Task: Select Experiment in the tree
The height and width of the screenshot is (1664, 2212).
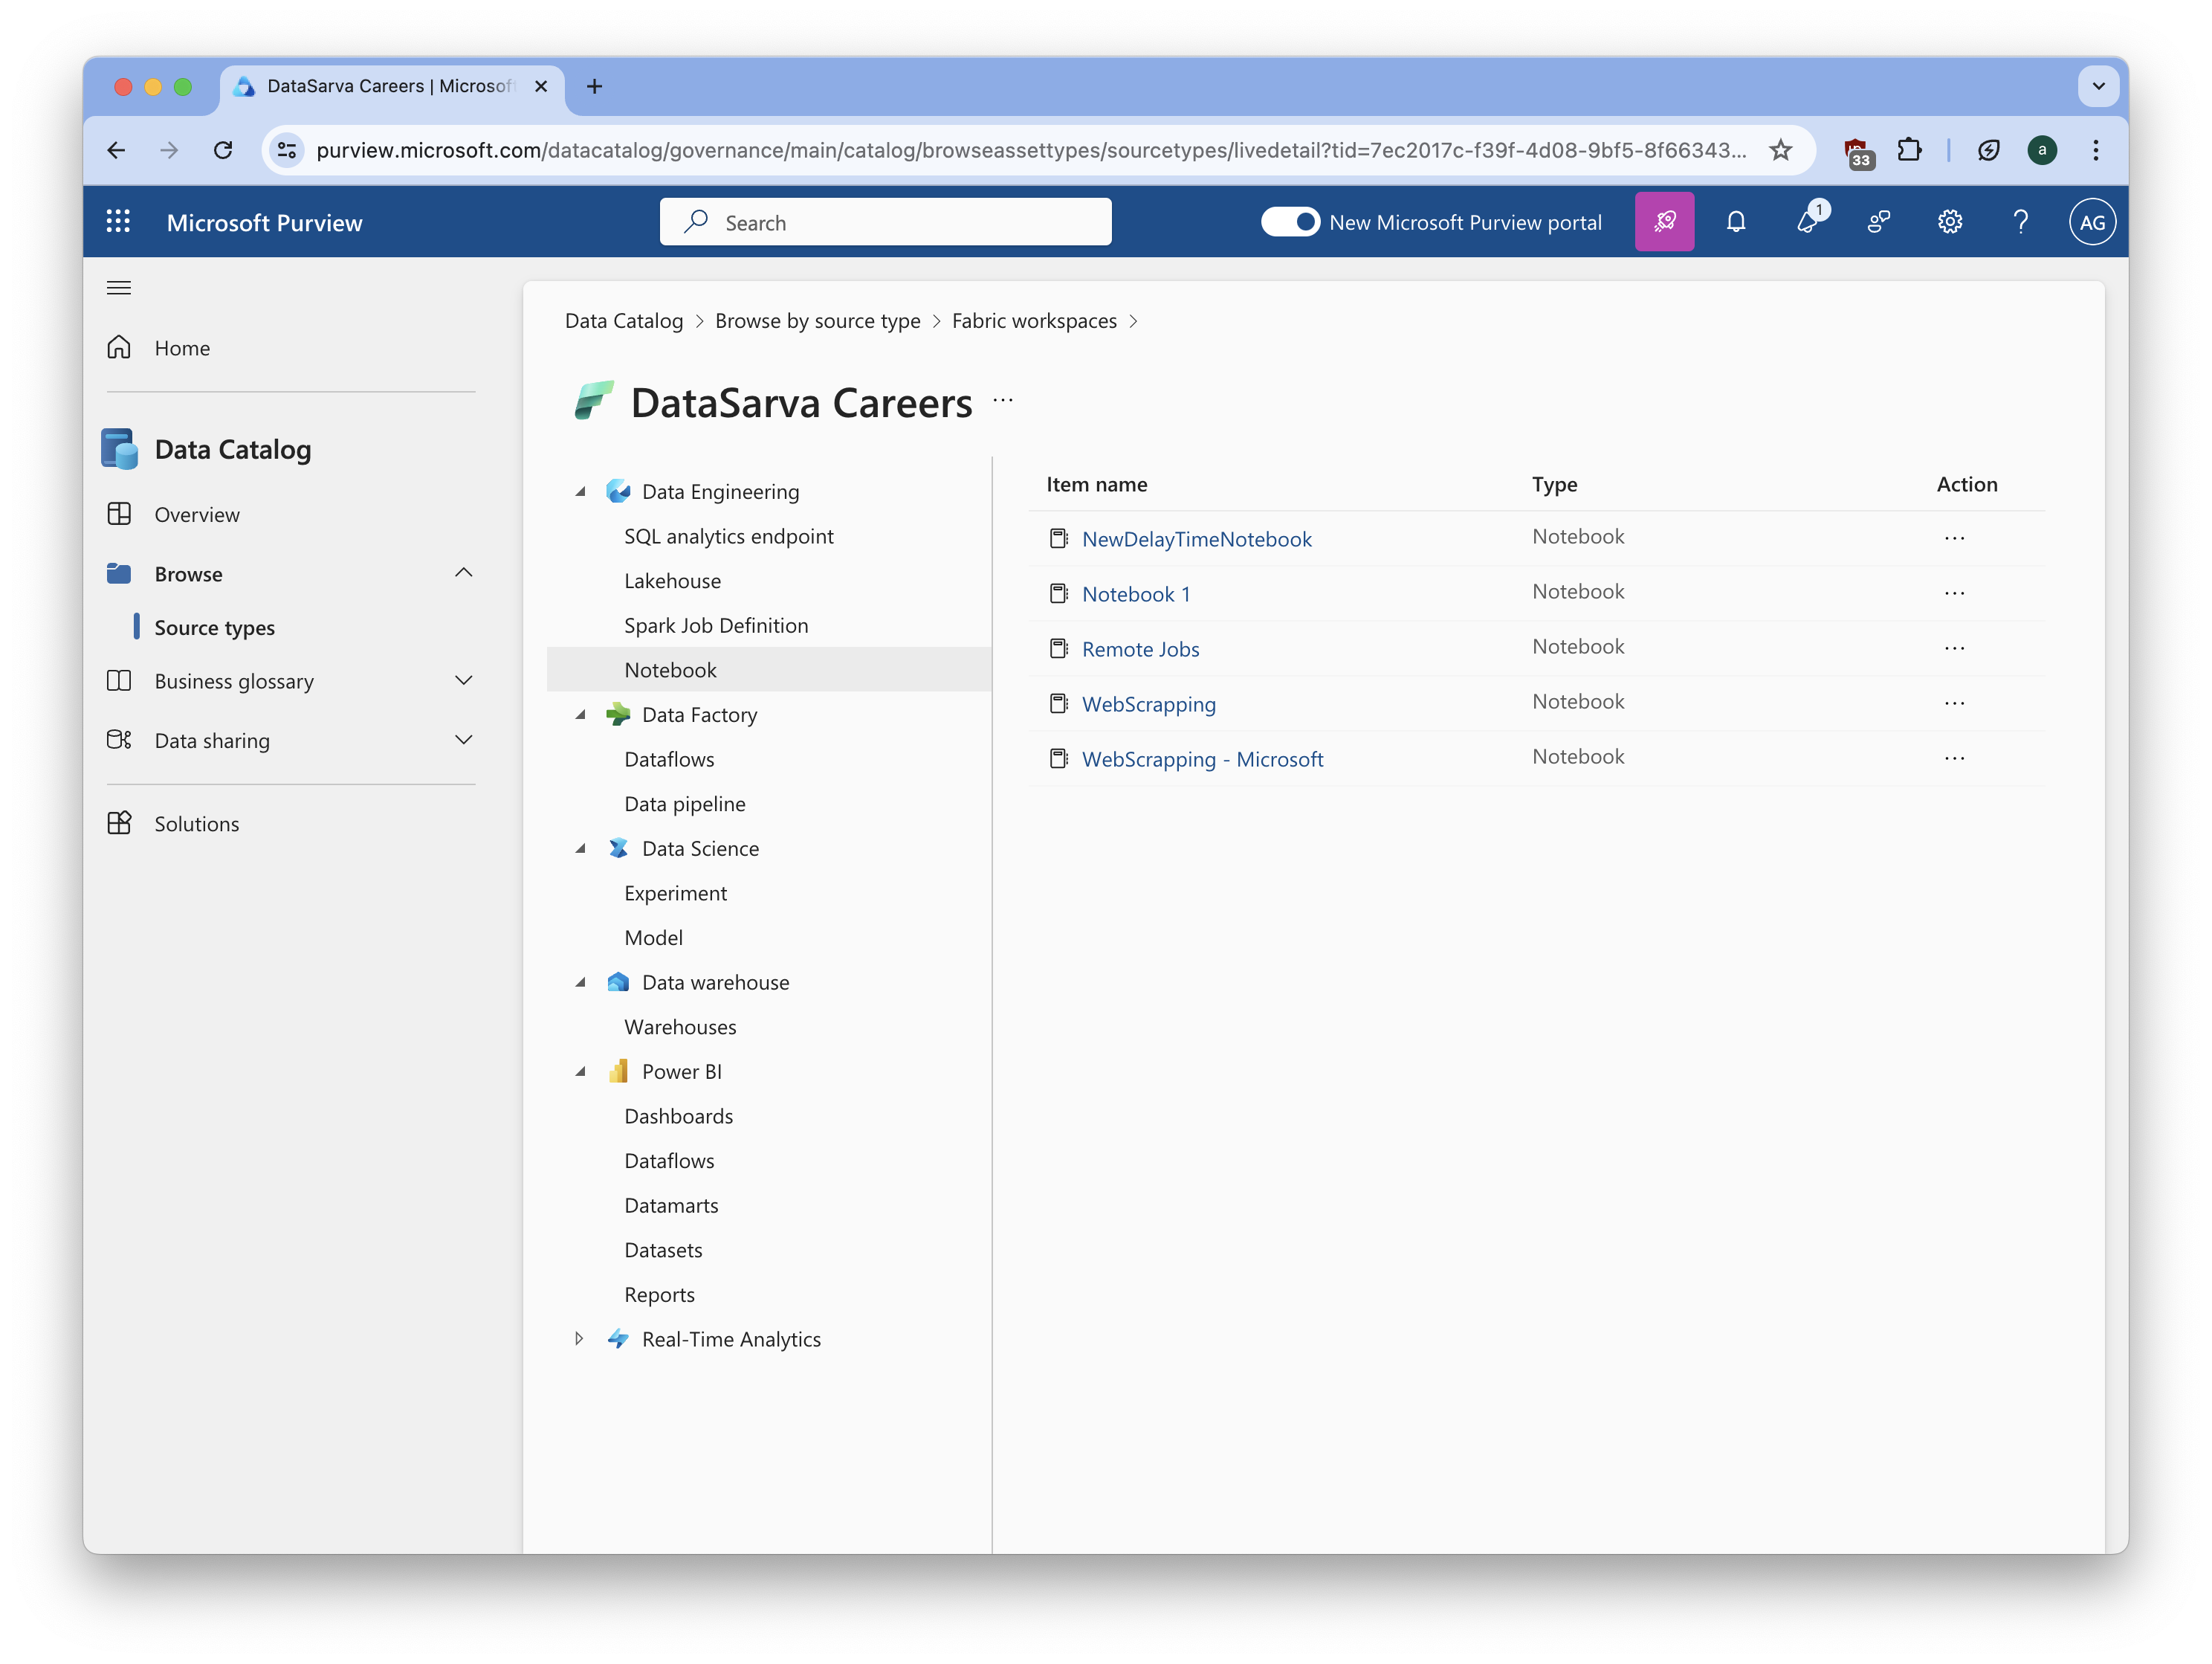Action: tap(675, 894)
